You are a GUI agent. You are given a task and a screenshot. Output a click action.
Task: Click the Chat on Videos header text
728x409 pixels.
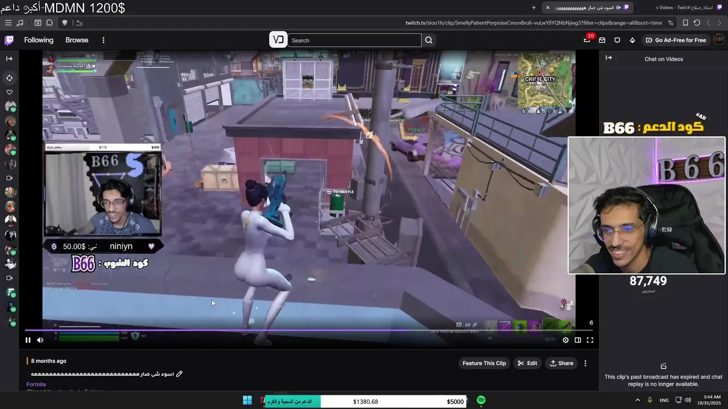click(664, 59)
